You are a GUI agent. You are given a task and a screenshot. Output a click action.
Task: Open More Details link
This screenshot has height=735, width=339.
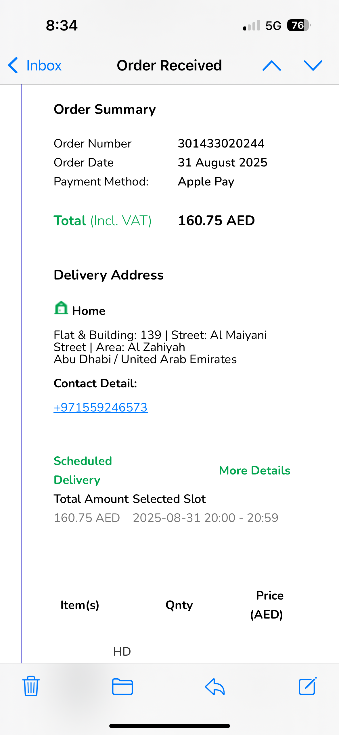(x=254, y=470)
